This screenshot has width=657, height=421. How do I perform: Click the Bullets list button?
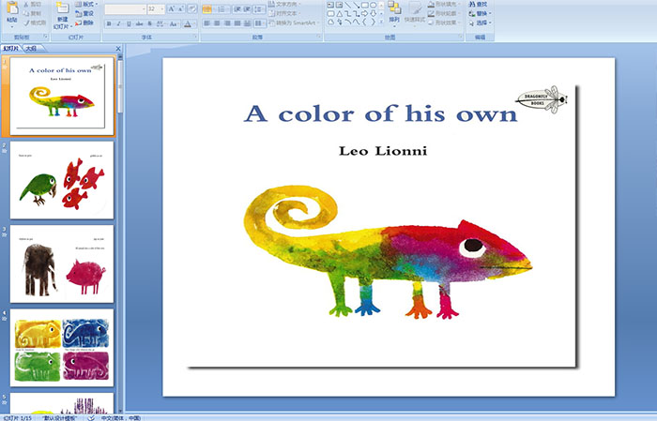tap(209, 9)
